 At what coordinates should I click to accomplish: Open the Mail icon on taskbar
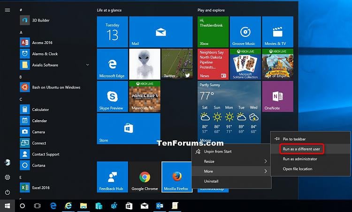145,206
